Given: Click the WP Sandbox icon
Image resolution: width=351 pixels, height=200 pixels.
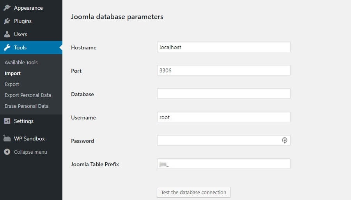Looking at the screenshot, I should pyautogui.click(x=7, y=139).
